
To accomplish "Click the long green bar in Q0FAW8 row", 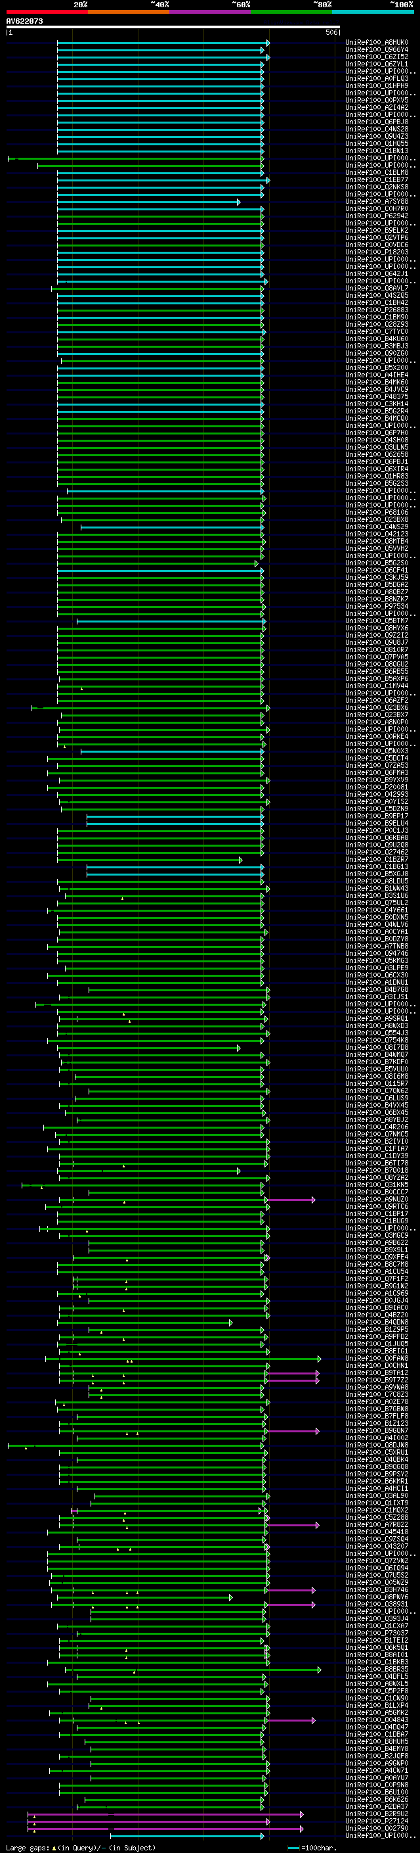I will pyautogui.click(x=182, y=1359).
